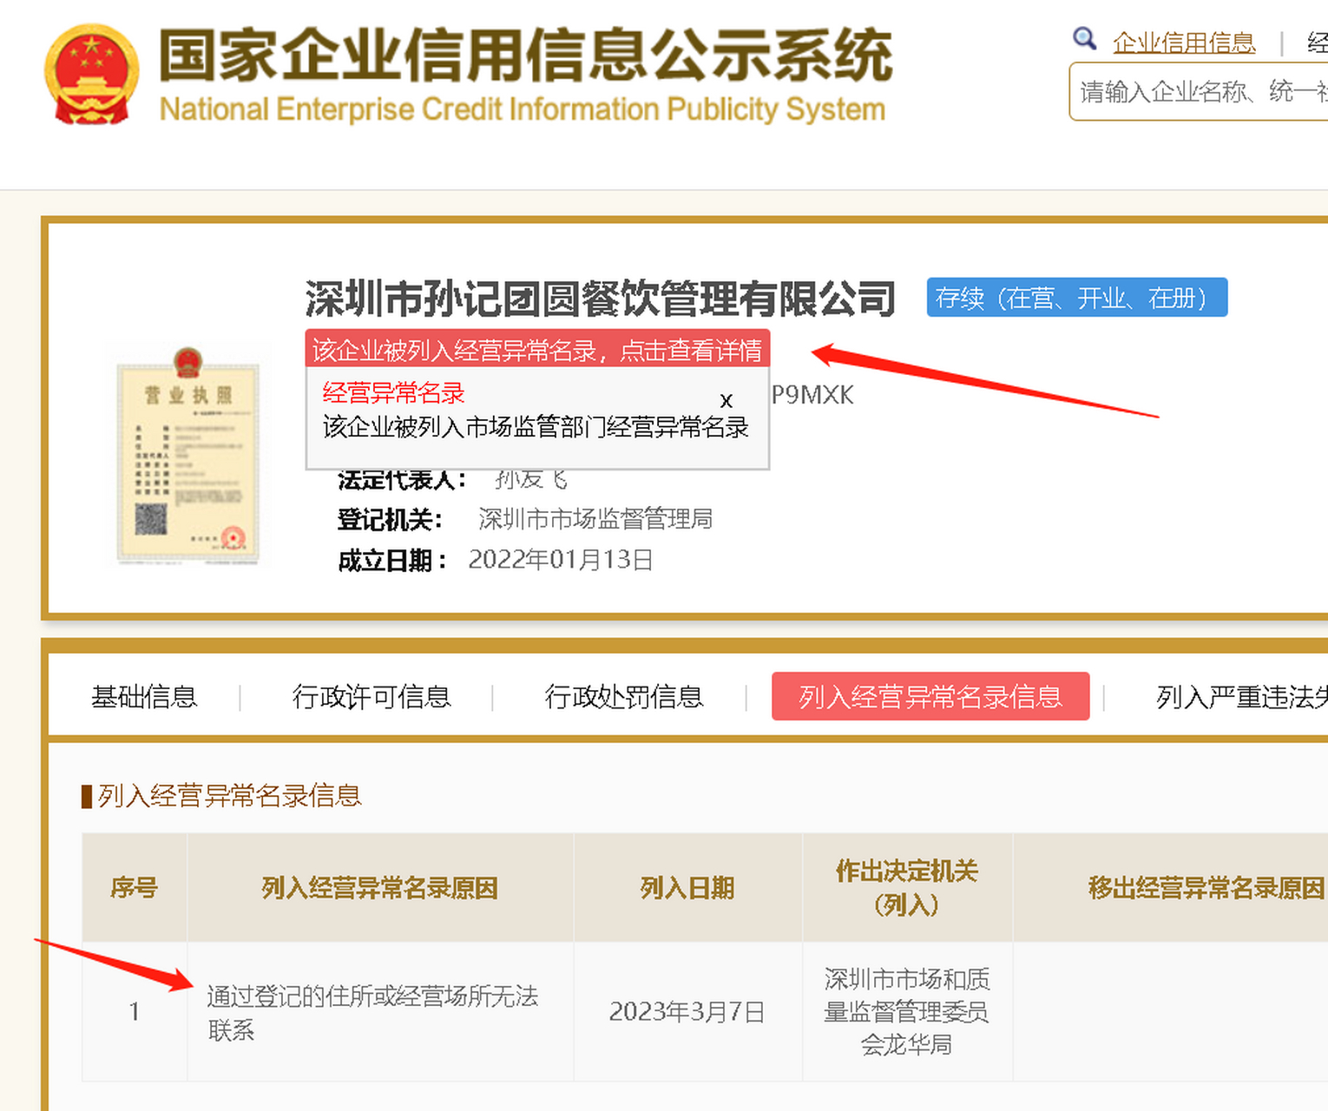Focus the enterprise name search field
Image resolution: width=1328 pixels, height=1111 pixels.
pos(1200,91)
